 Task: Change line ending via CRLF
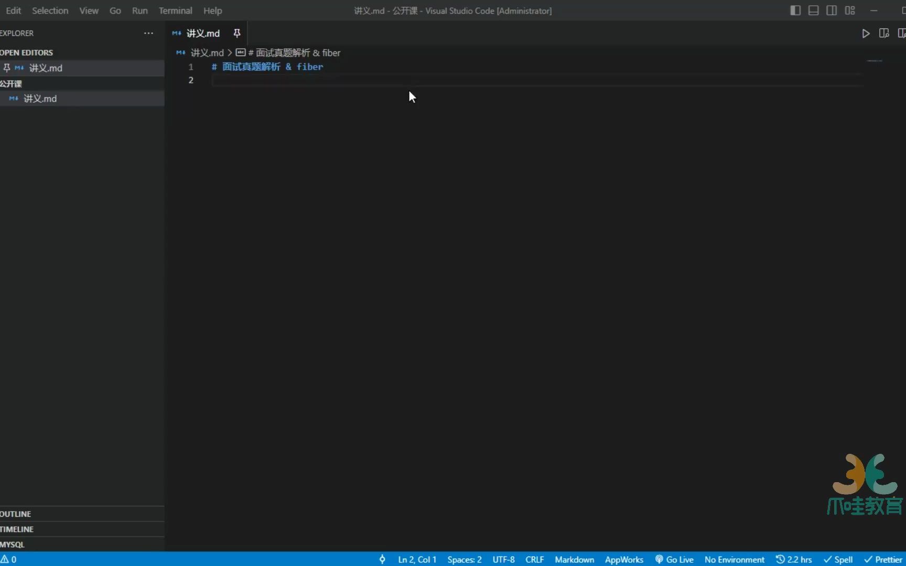534,559
